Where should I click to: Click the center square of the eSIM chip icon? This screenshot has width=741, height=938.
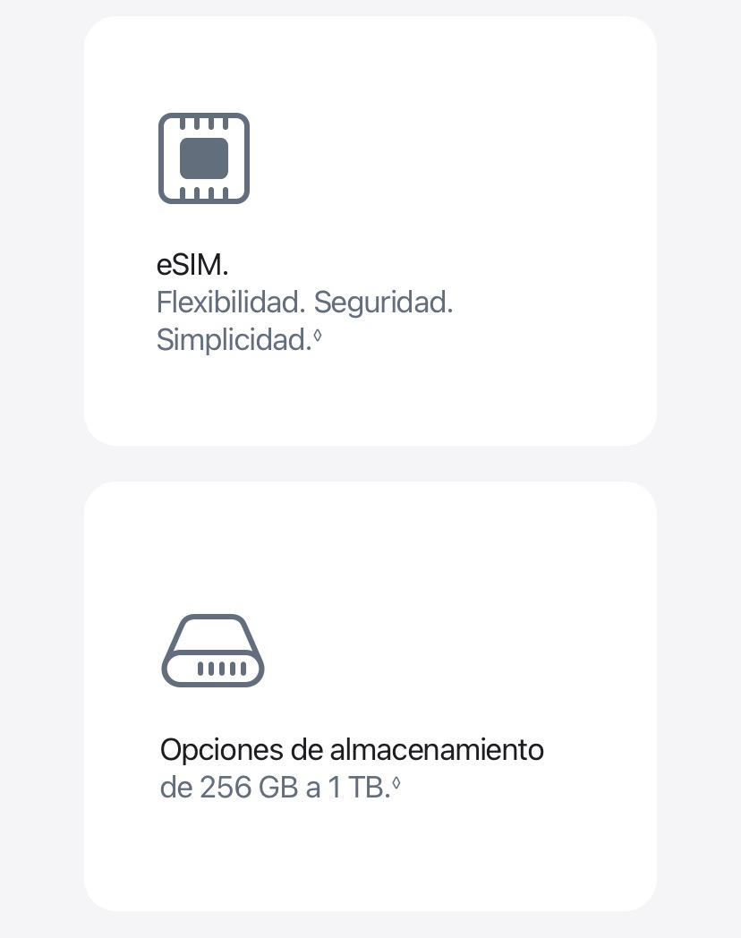(x=204, y=158)
